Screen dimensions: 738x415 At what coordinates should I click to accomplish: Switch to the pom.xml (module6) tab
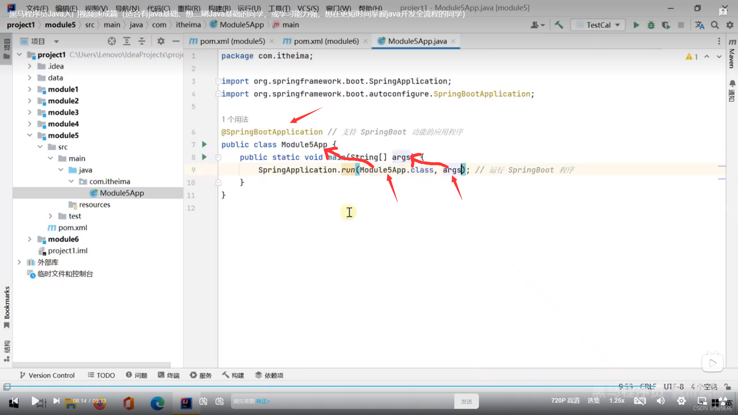(326, 41)
